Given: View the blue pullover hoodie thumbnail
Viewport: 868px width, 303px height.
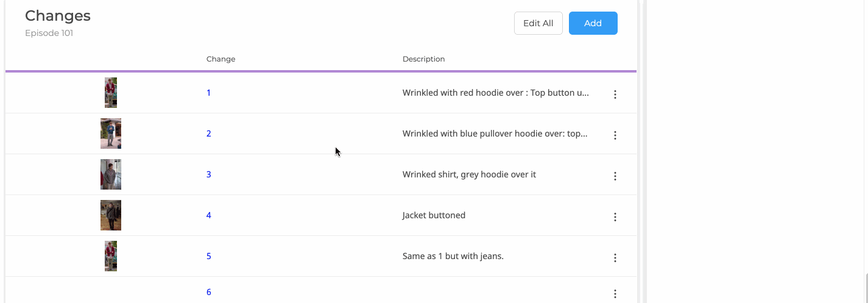Looking at the screenshot, I should click(111, 134).
